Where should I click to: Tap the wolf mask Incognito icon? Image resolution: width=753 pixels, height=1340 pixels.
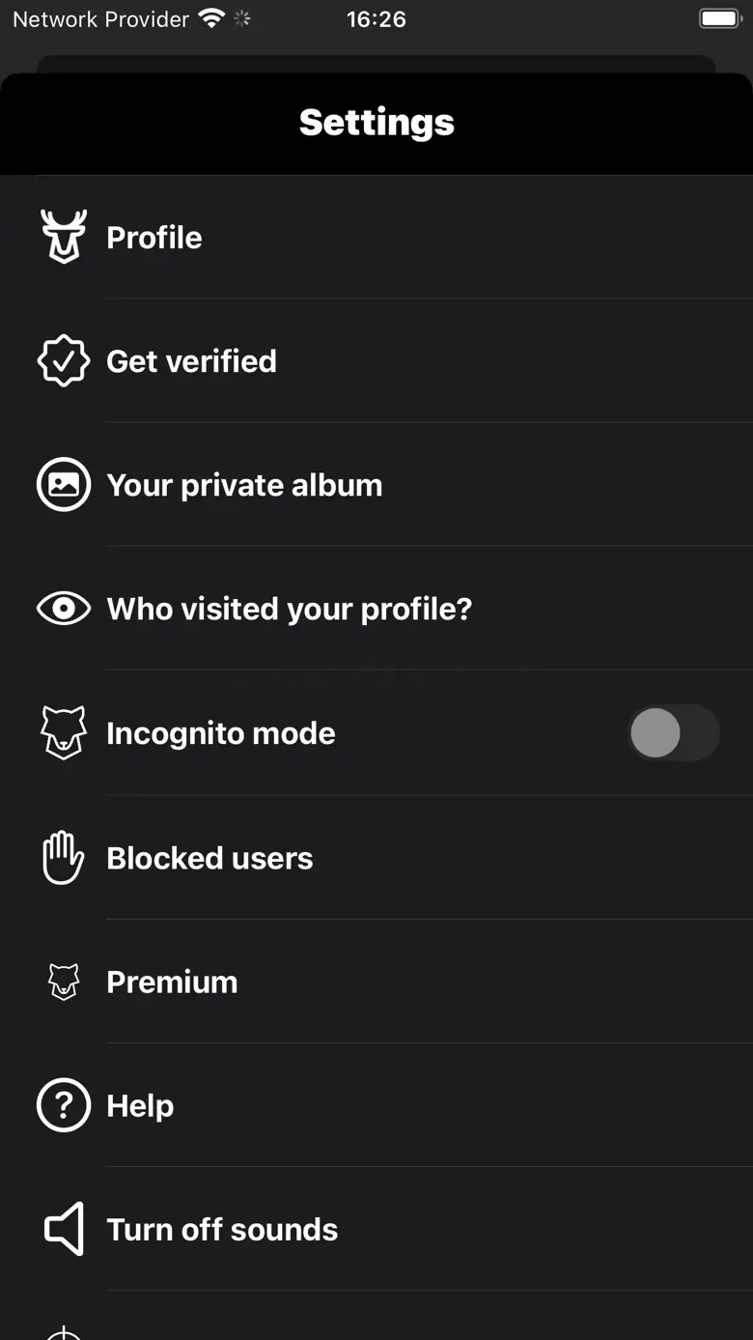pyautogui.click(x=64, y=733)
